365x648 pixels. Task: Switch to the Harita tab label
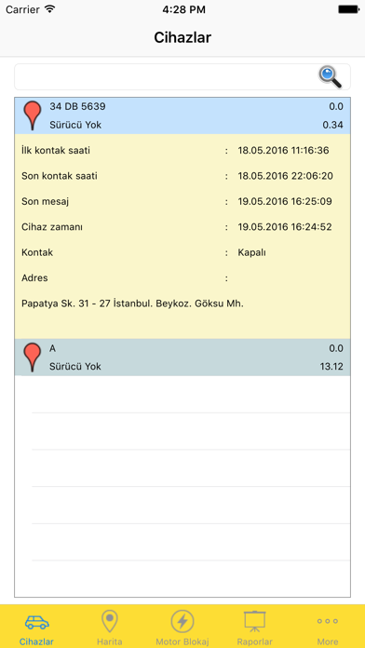110,641
